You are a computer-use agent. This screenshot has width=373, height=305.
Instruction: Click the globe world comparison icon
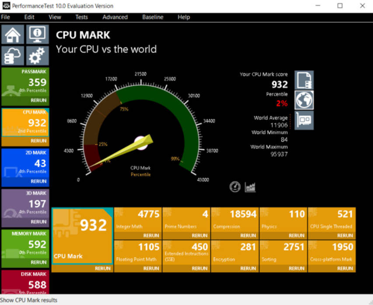click(304, 100)
